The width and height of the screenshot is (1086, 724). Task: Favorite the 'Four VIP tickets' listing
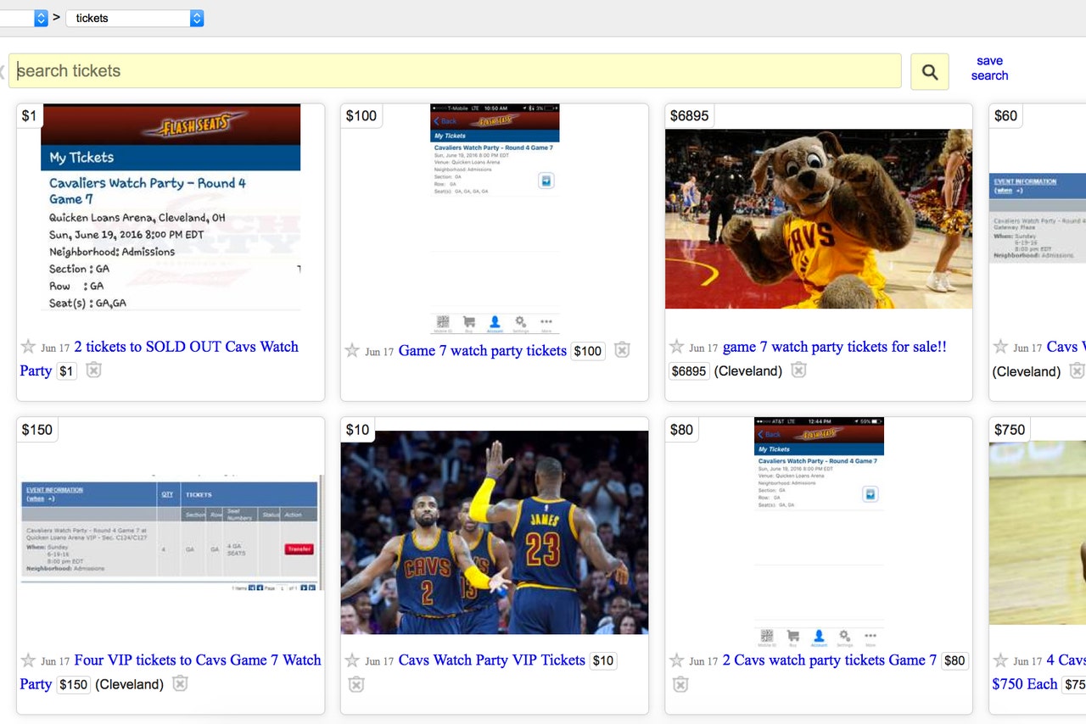click(x=28, y=660)
